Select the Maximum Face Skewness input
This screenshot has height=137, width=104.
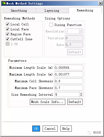click(x=69, y=88)
